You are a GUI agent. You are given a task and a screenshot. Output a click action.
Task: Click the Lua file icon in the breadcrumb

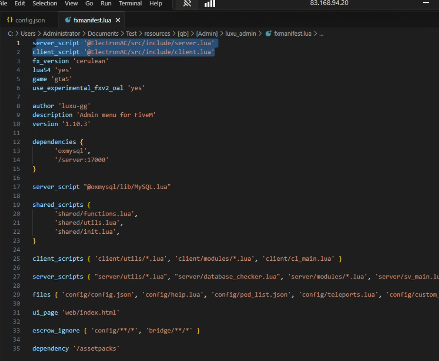(268, 34)
